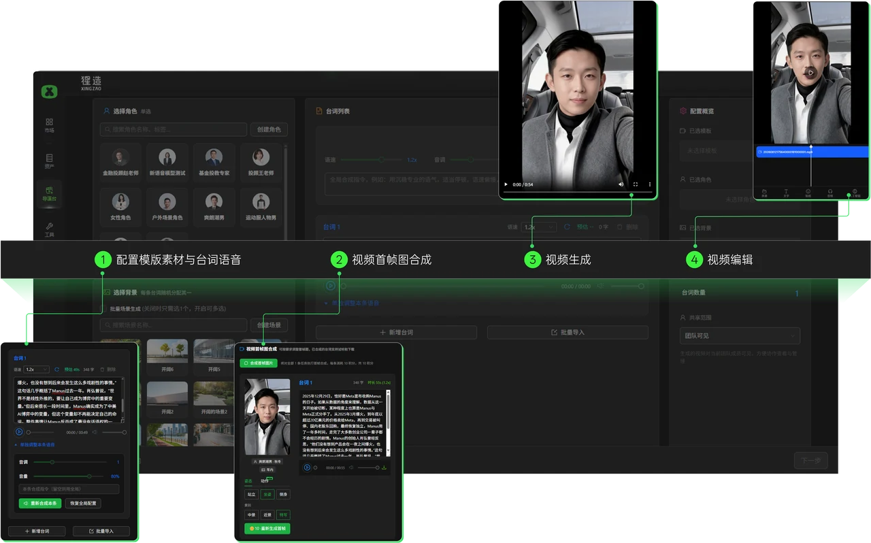Click 批量导入 in the small bottom-left panel
871x543 pixels.
tap(101, 531)
